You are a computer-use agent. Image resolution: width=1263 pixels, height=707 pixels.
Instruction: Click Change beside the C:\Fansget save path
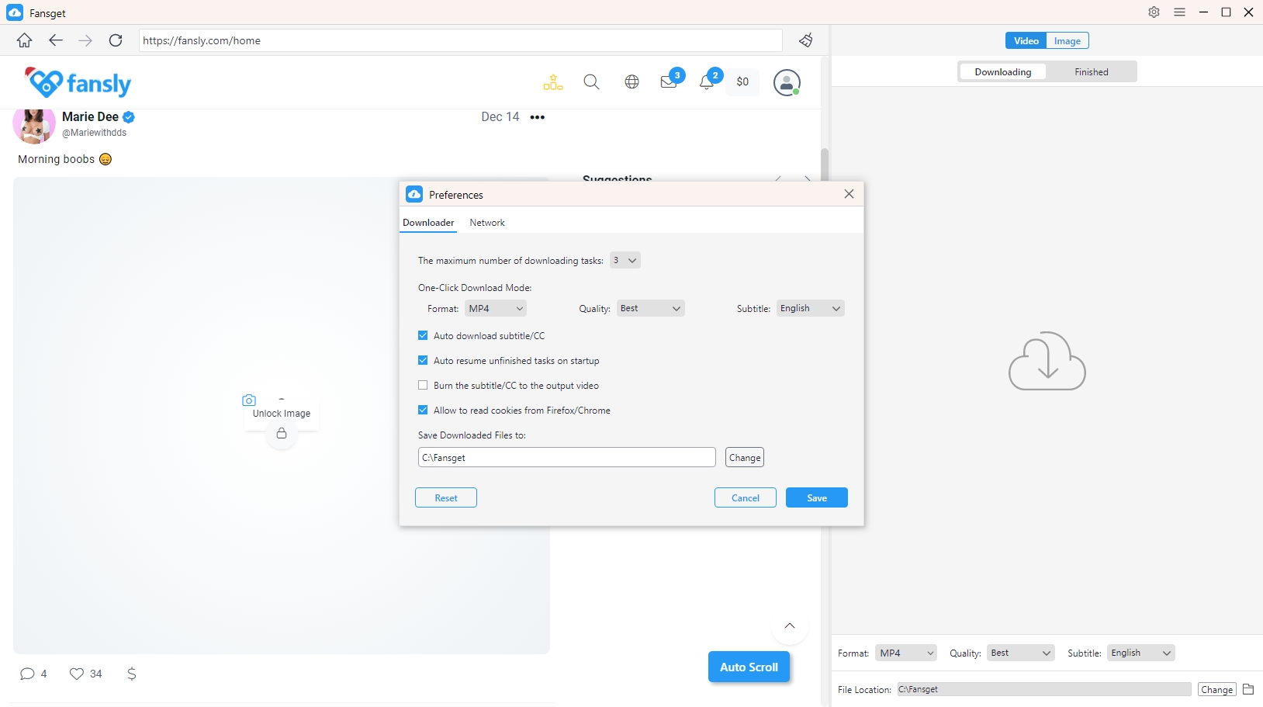[745, 458]
